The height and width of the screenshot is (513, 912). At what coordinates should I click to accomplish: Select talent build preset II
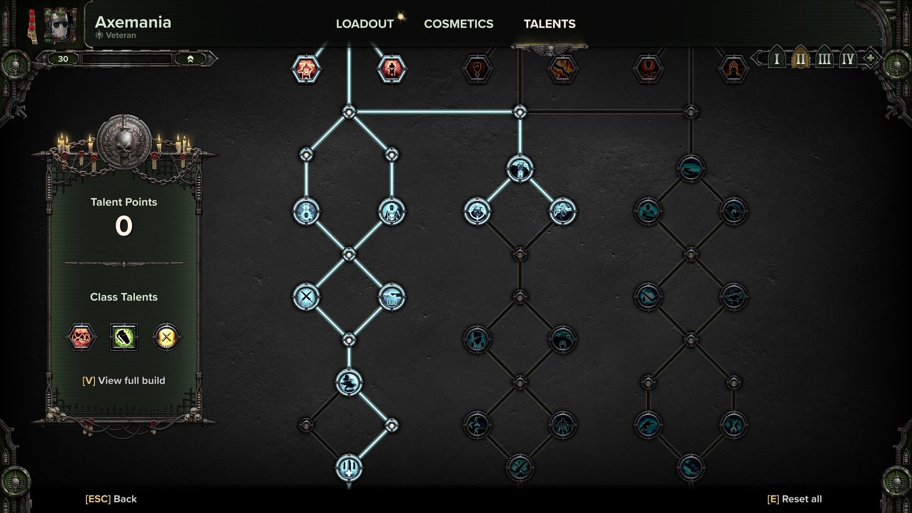800,58
